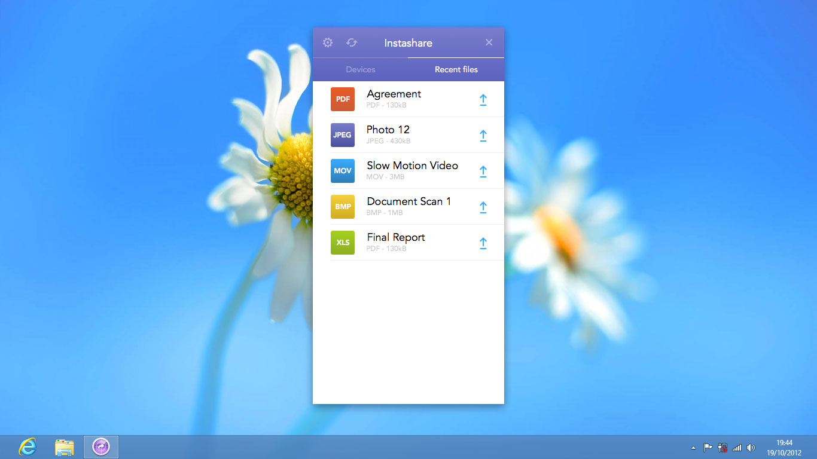Show hidden system tray icons
817x459 pixels.
693,448
